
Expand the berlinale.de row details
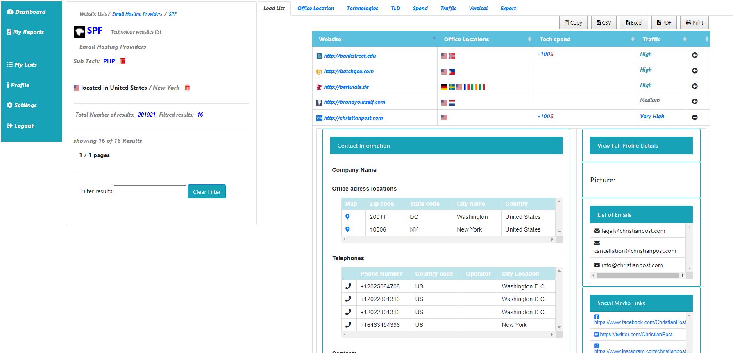[x=694, y=86]
